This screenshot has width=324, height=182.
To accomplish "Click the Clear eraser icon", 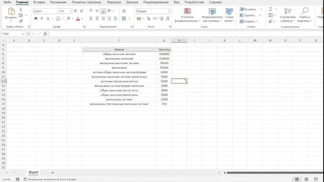I will click(270, 21).
